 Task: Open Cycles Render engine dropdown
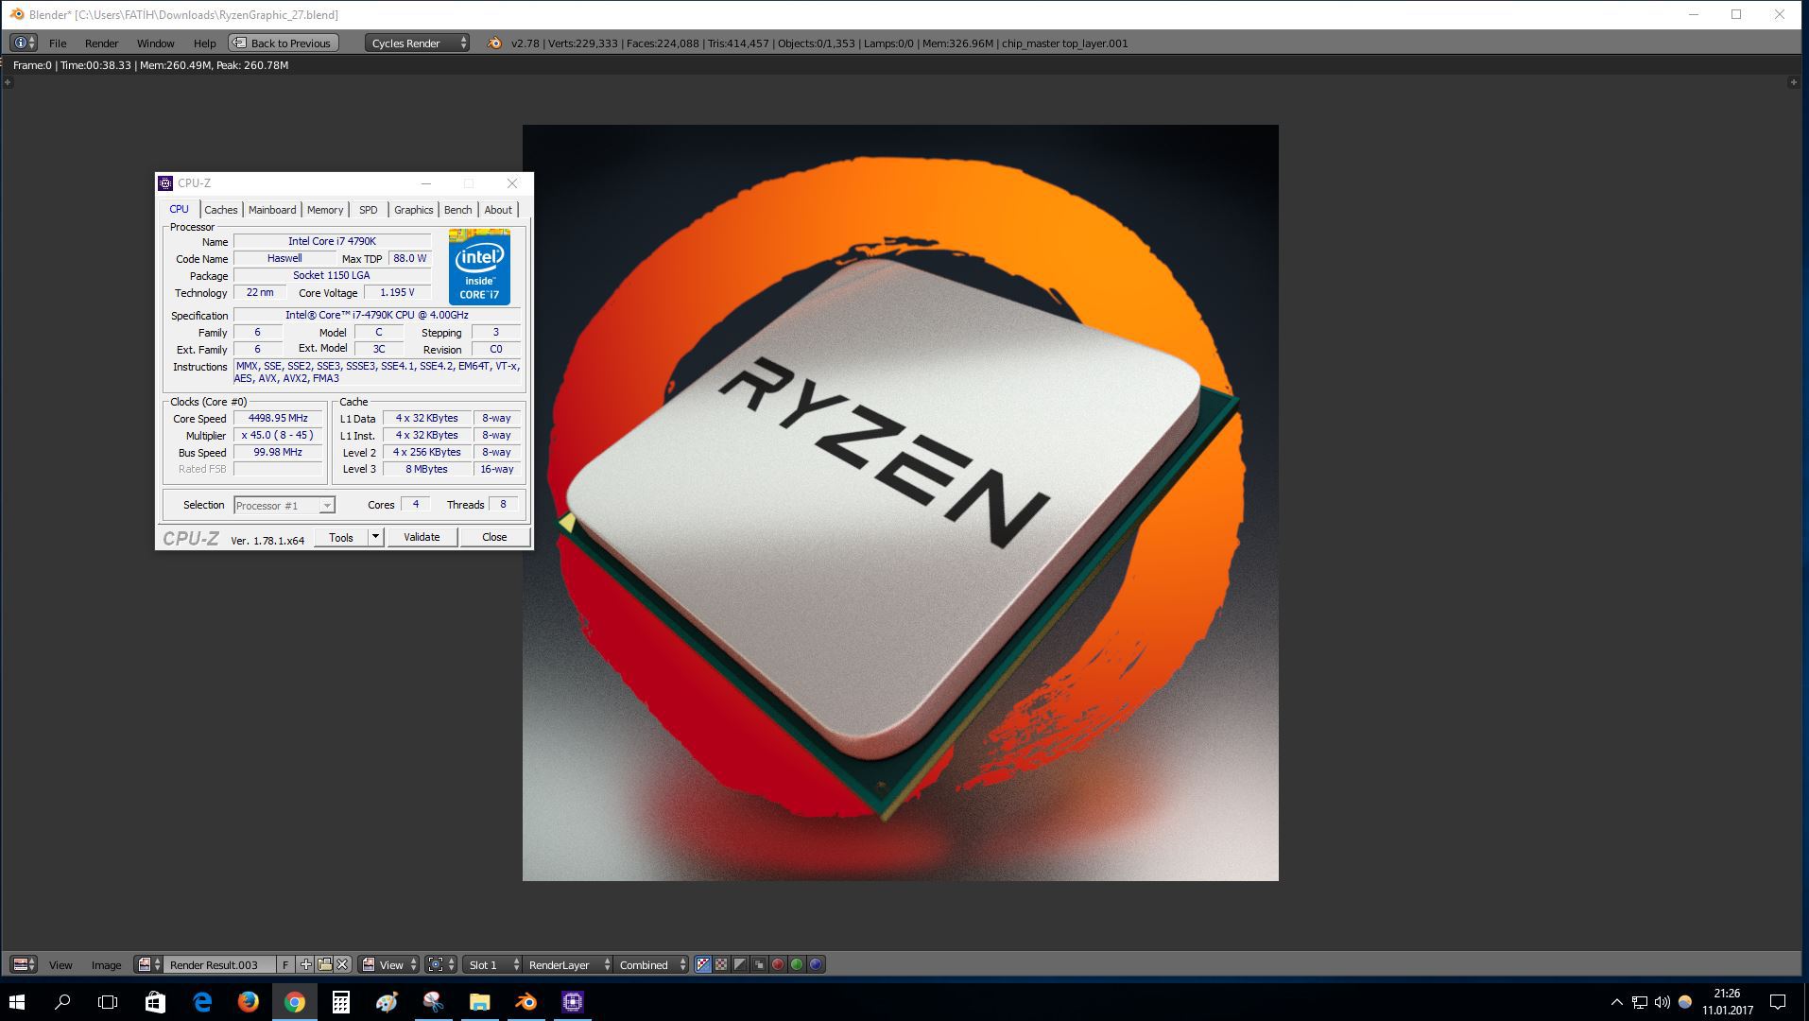(x=417, y=43)
